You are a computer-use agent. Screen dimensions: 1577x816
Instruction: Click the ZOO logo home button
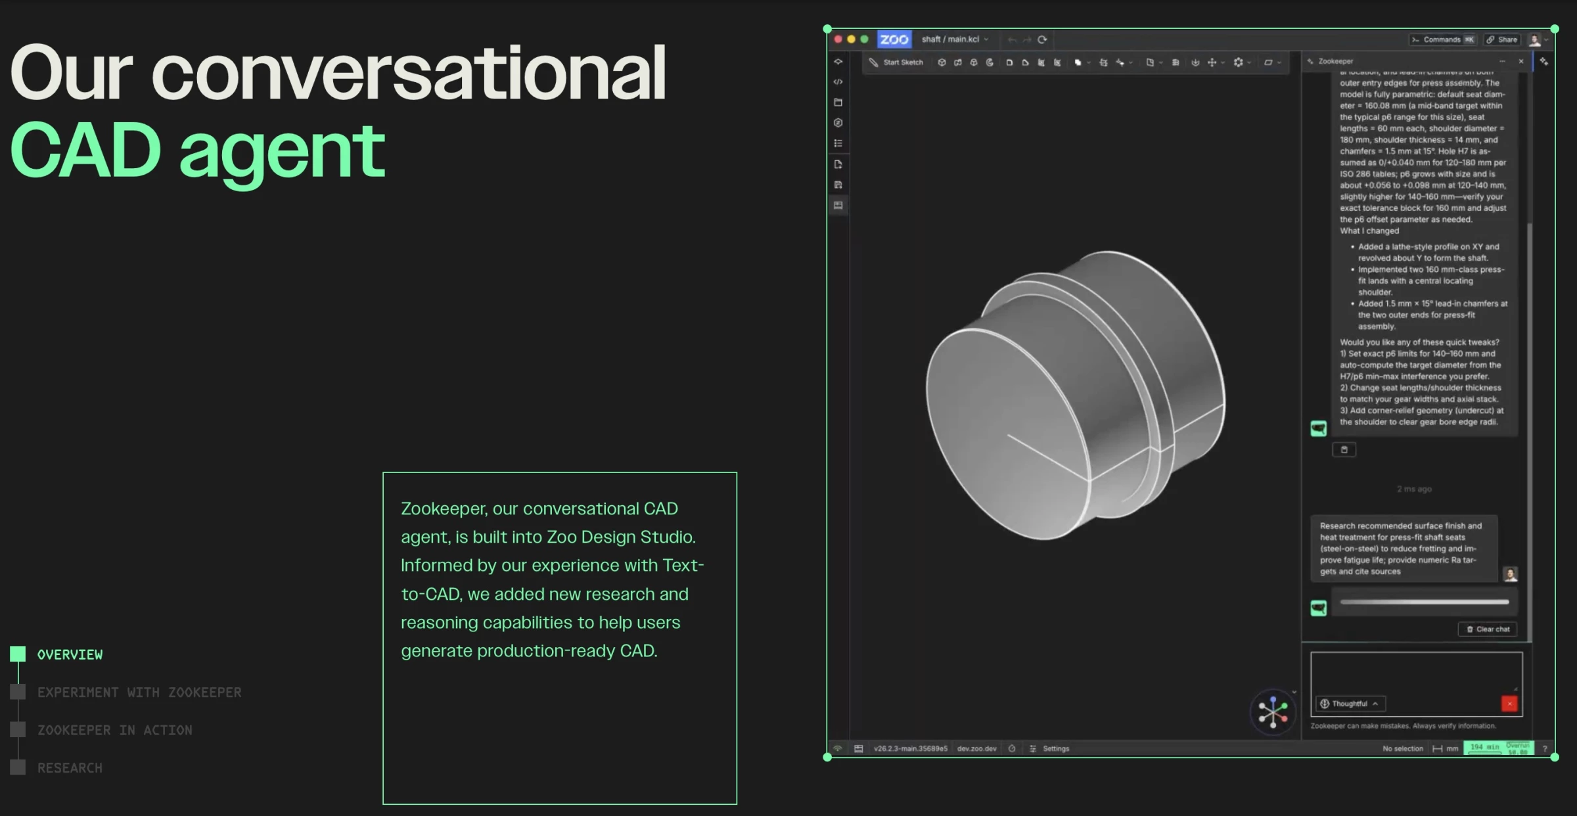tap(894, 39)
